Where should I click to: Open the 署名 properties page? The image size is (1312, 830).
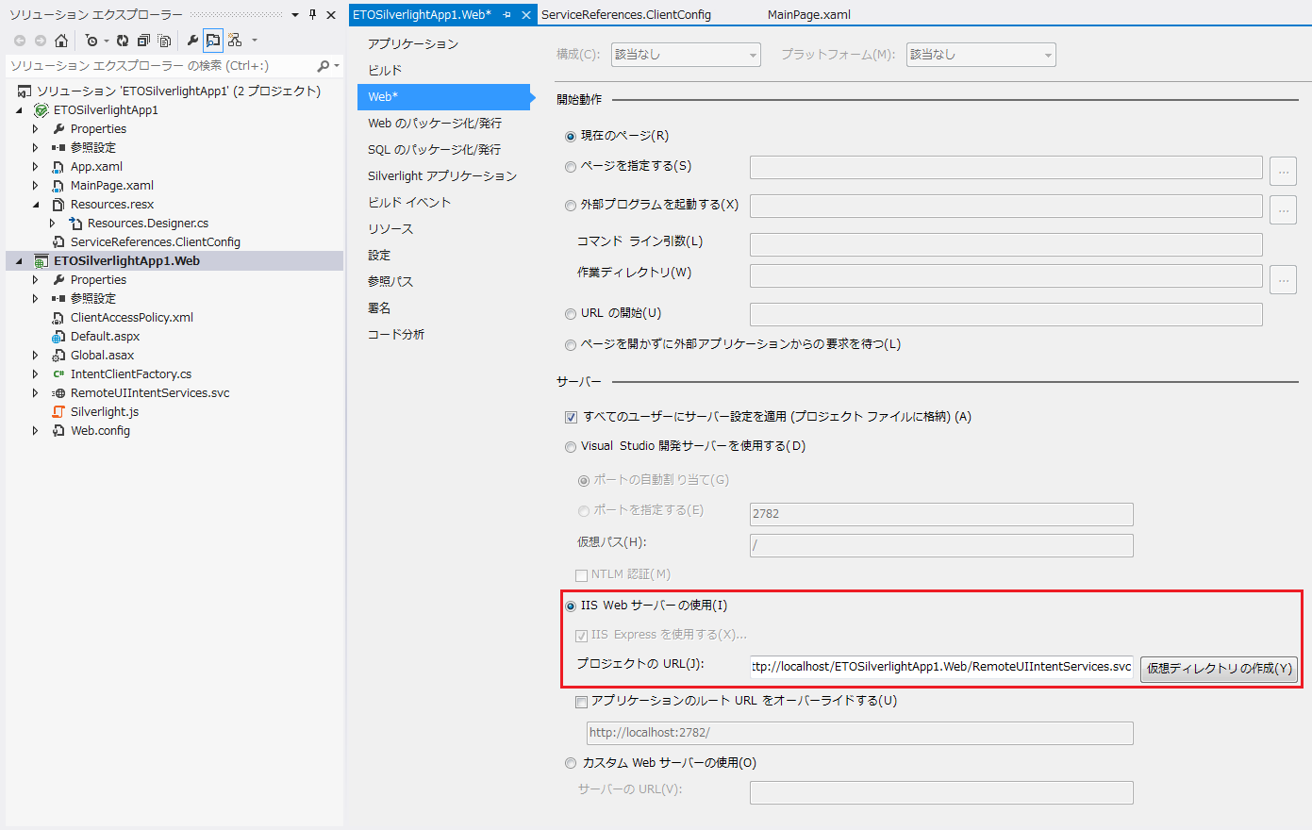coord(379,308)
